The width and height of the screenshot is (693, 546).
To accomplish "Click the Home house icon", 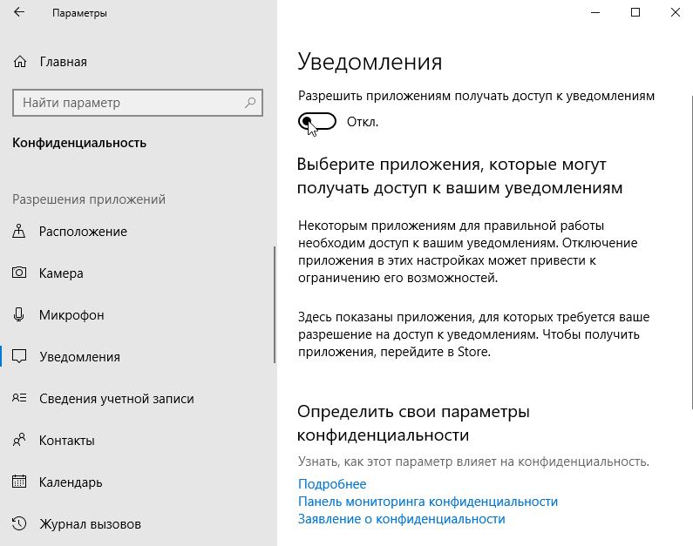I will pos(20,61).
